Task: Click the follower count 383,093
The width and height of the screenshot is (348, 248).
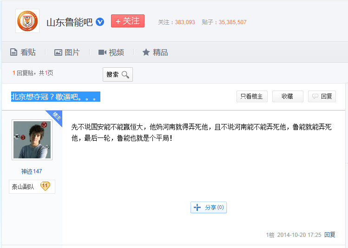Action: [x=185, y=22]
